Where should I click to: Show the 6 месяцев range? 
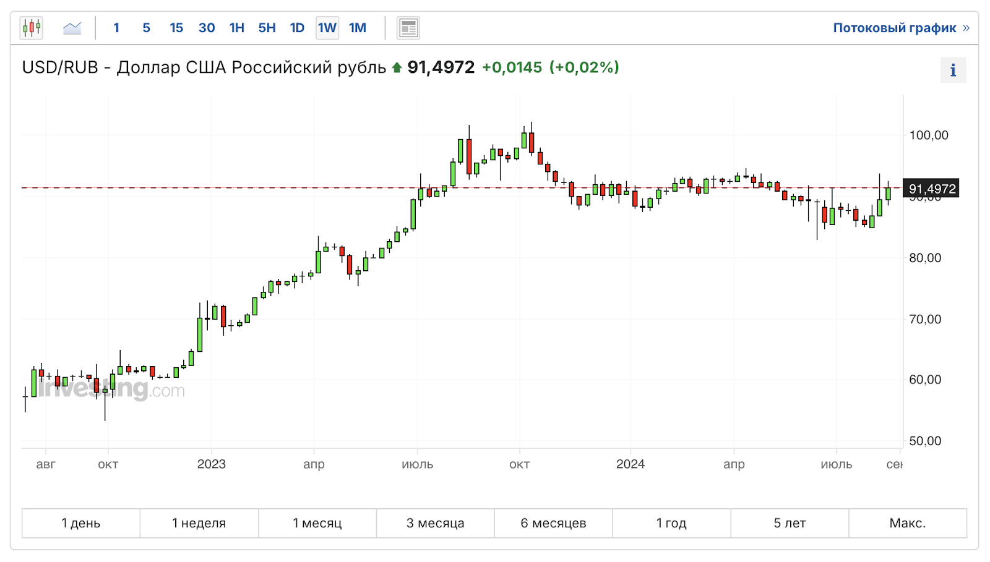[553, 523]
